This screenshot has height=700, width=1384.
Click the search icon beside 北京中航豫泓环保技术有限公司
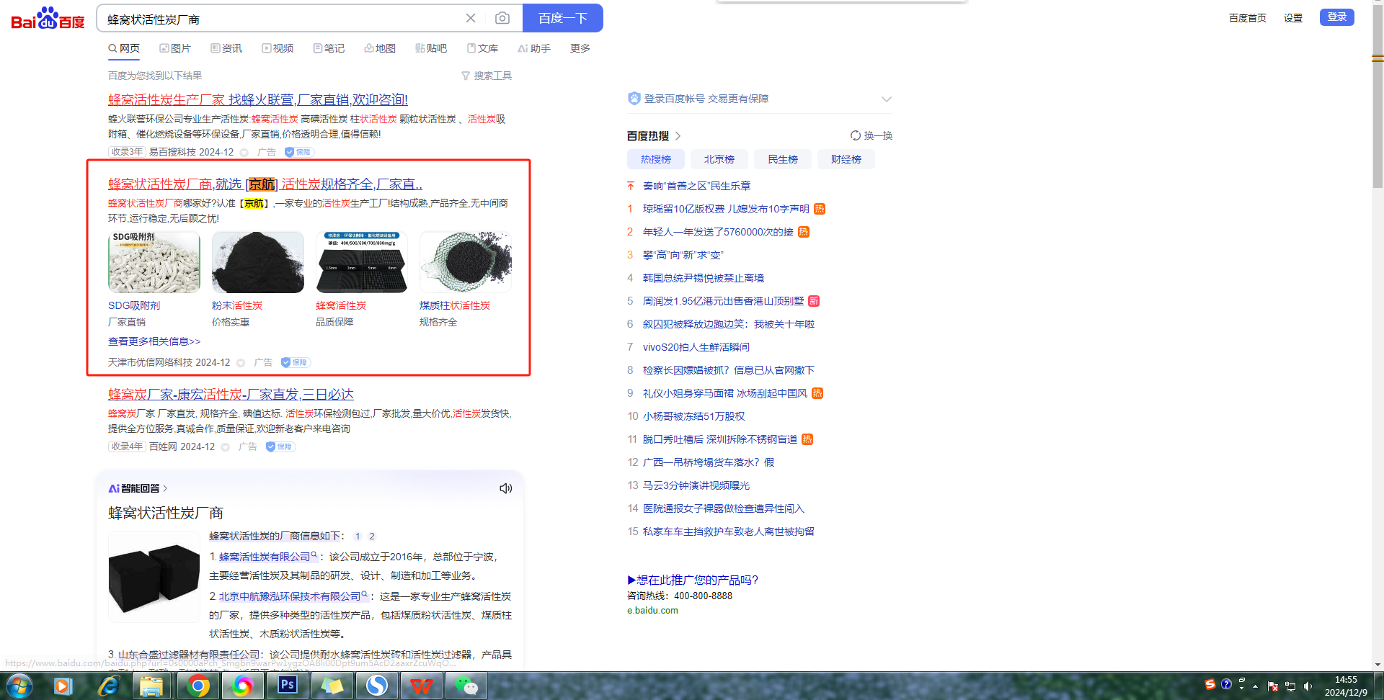pyautogui.click(x=365, y=595)
